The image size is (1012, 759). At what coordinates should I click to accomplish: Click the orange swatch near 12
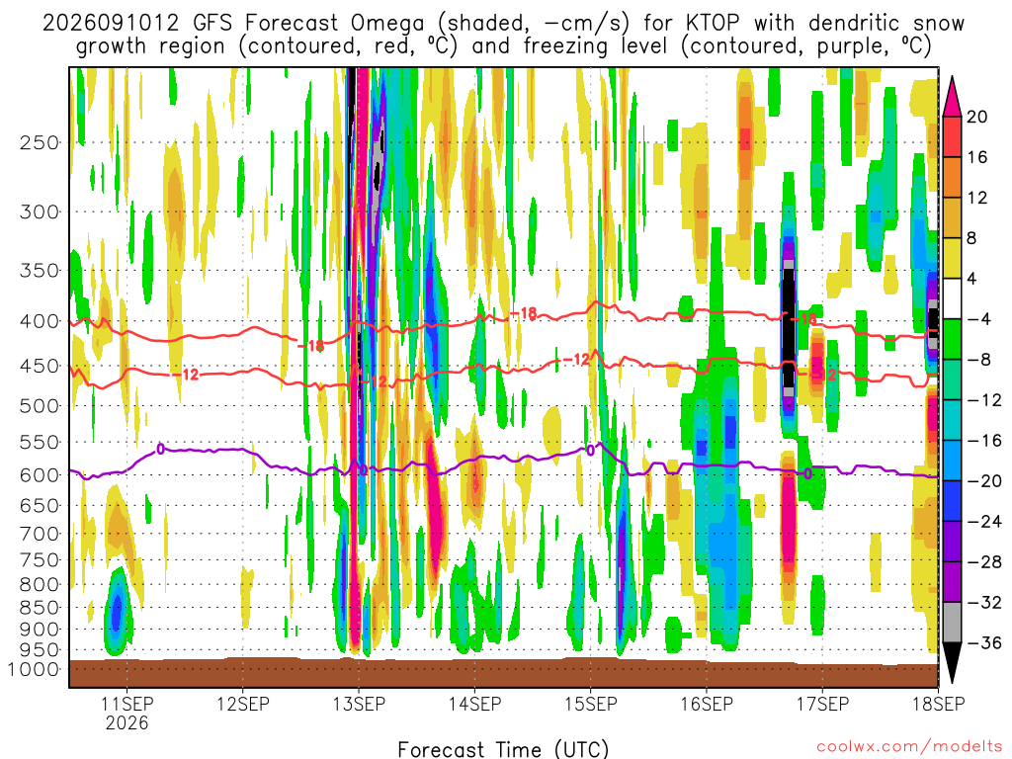[952, 177]
